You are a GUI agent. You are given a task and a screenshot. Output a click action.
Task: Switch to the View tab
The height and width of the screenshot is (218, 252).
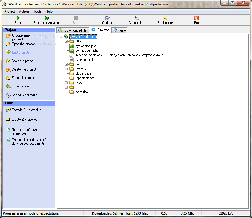pyautogui.click(x=119, y=30)
